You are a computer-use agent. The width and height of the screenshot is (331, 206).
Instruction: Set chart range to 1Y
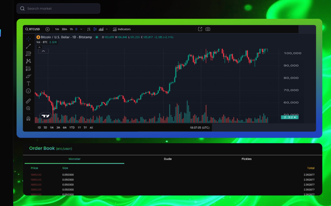click(x=79, y=128)
